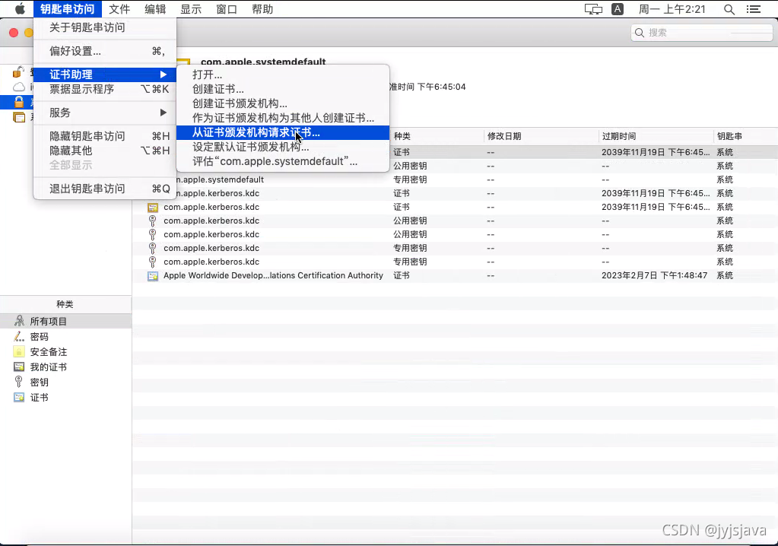Click the input source A icon
The image size is (778, 546).
pyautogui.click(x=618, y=9)
